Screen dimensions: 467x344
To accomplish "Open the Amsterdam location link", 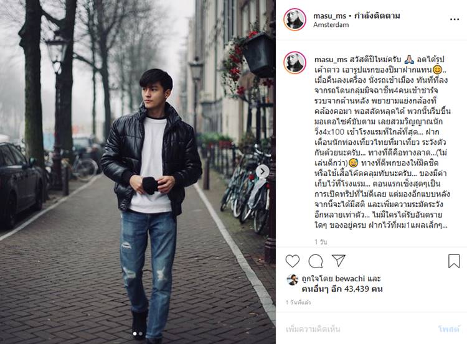I will coord(331,25).
